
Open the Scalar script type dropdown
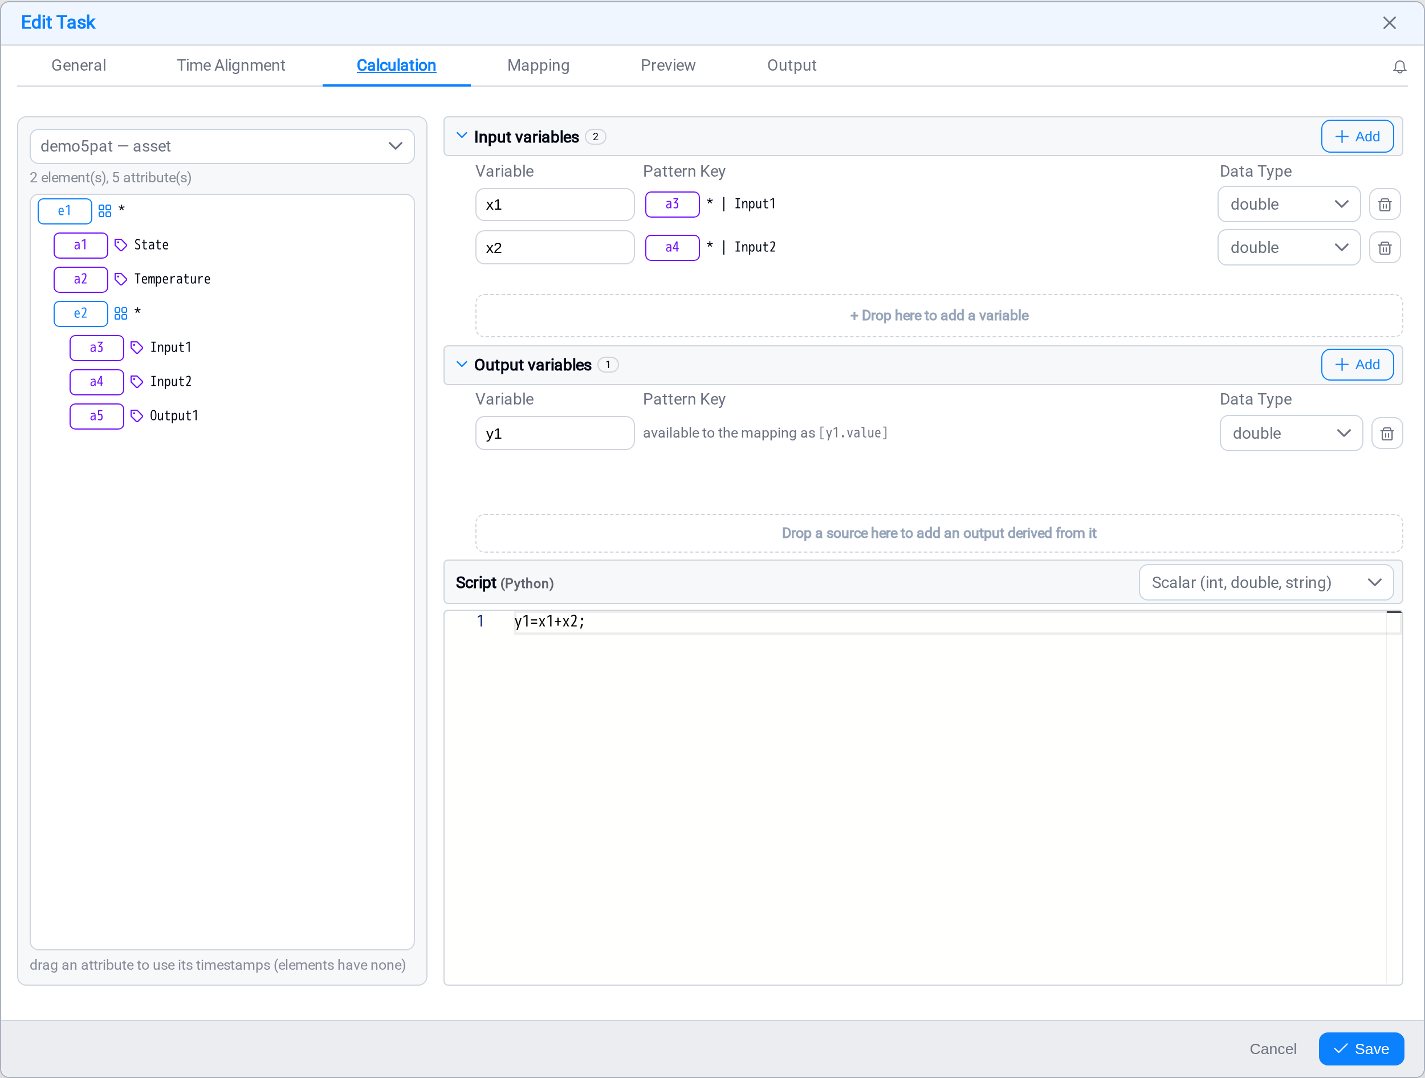pos(1266,583)
